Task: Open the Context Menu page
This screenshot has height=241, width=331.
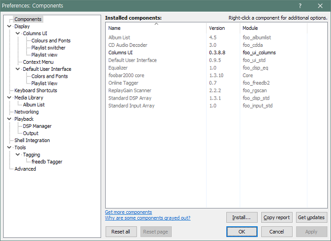Action: tap(38, 62)
